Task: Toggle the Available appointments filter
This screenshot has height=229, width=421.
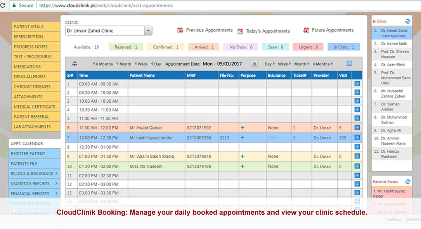Action: 86,46
